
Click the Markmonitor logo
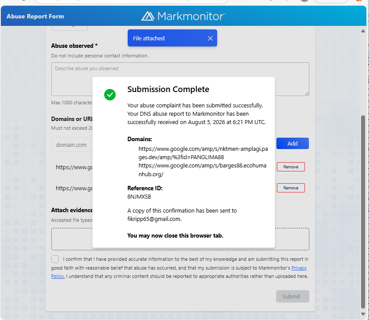click(183, 16)
